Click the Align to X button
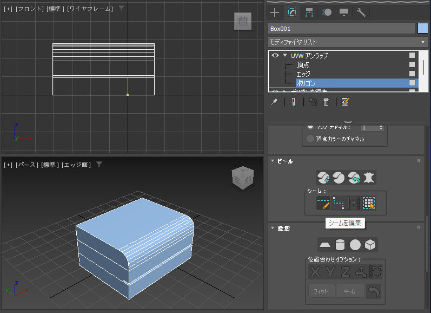The image size is (431, 313). 315,272
